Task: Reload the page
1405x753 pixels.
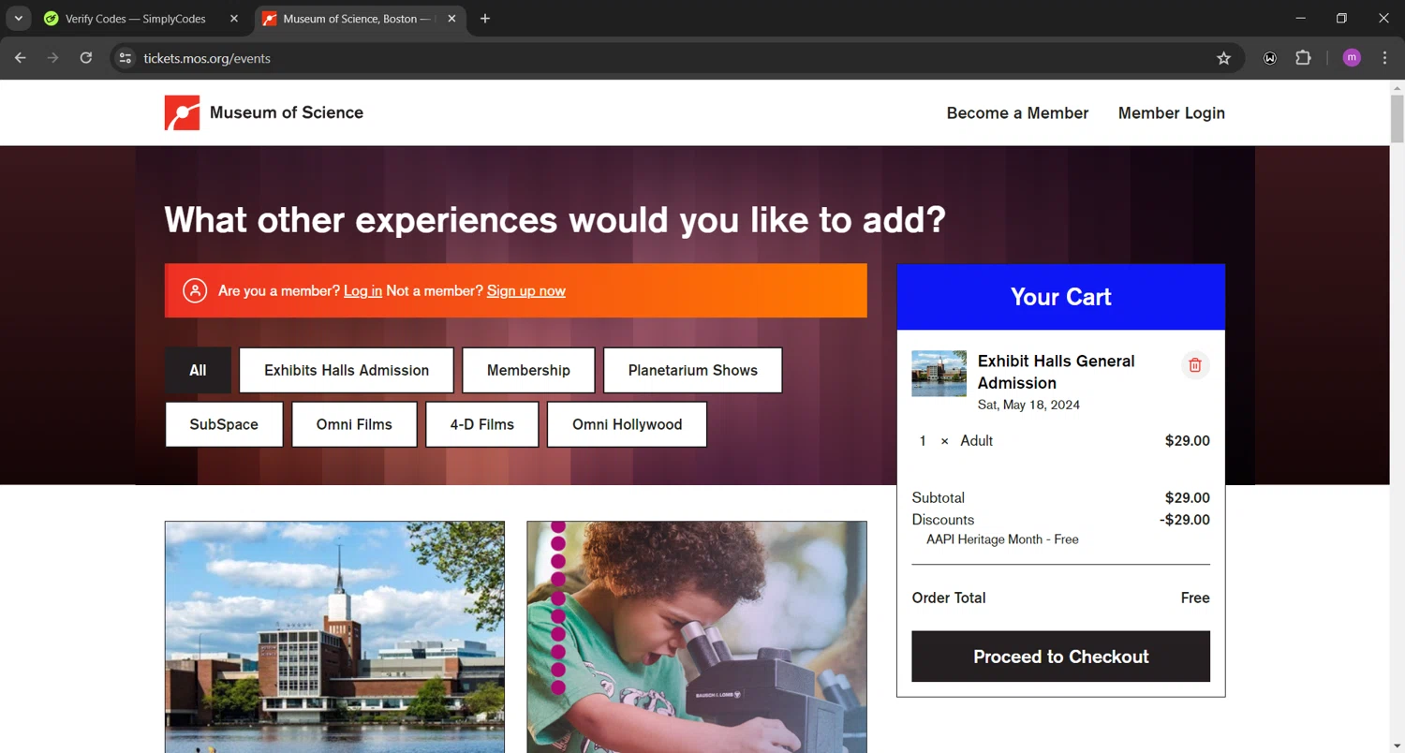Action: point(86,58)
